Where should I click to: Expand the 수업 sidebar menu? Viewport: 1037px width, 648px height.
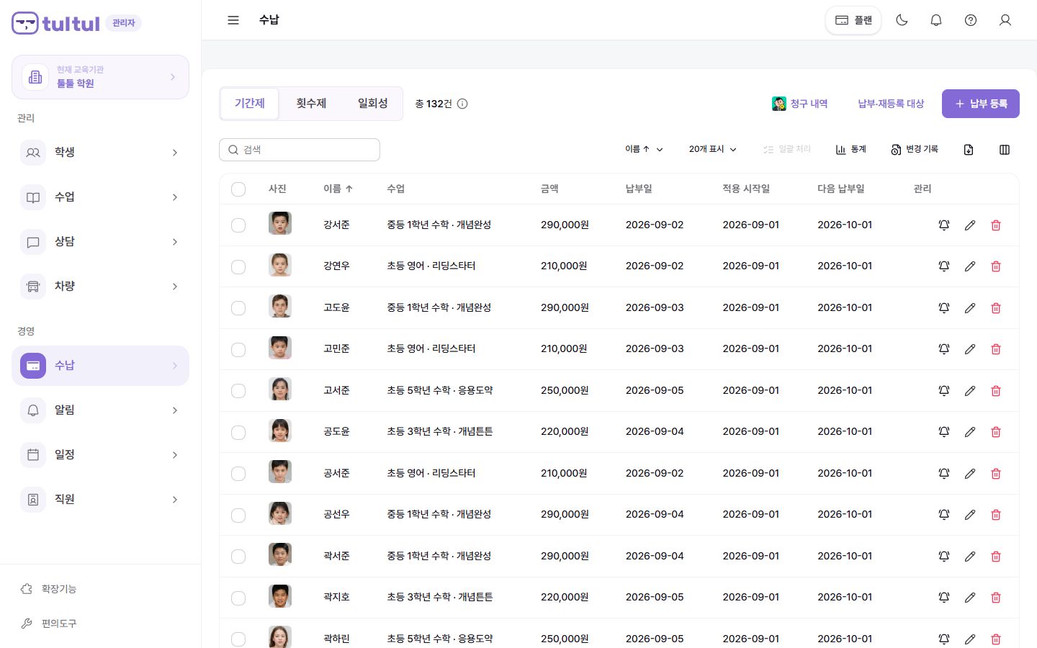[100, 197]
